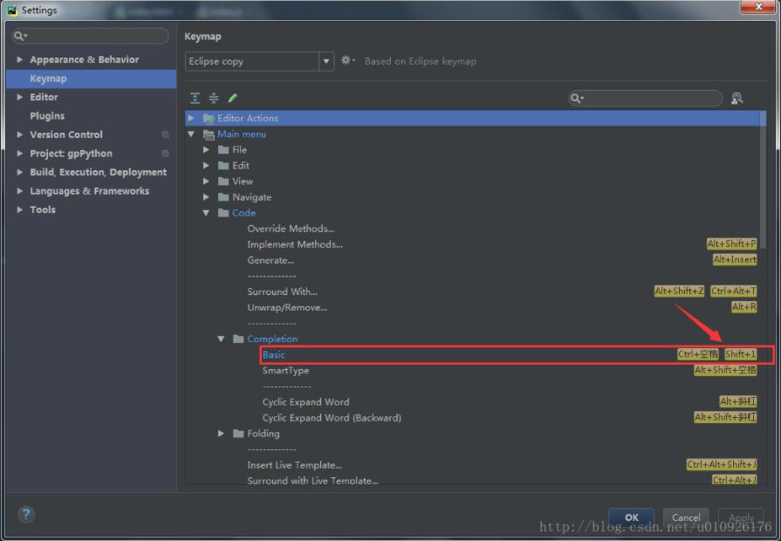Collapse all nodes in the keymap tree
Viewport: 781px width, 541px height.
(x=213, y=98)
